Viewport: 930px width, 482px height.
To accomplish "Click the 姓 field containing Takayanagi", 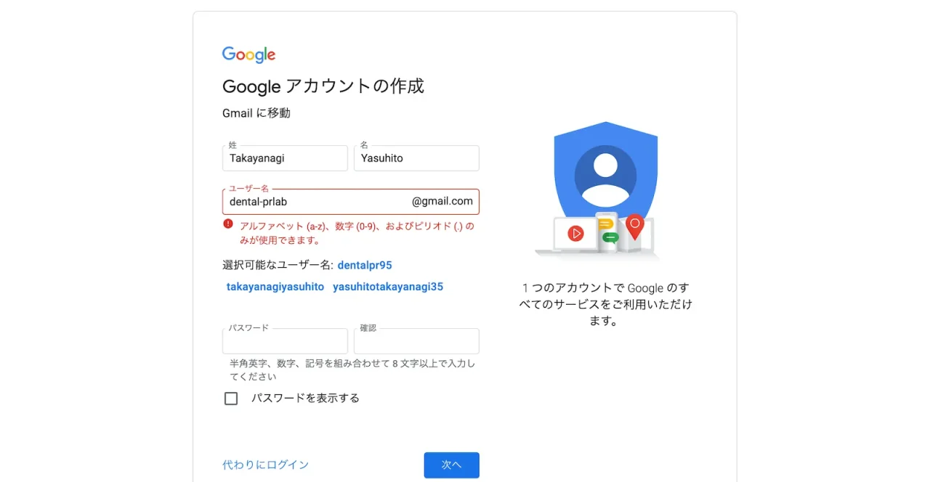I will point(284,158).
